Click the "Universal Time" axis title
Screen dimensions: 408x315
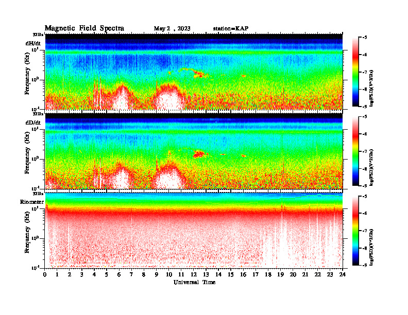pos(194,282)
